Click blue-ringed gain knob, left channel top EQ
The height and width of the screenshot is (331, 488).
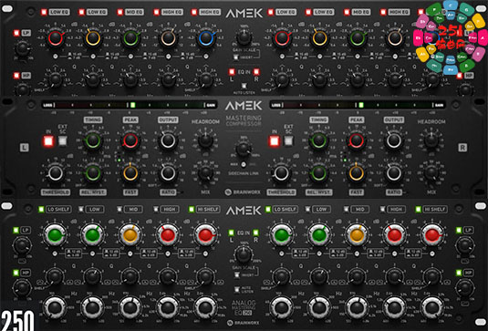pyautogui.click(x=206, y=38)
